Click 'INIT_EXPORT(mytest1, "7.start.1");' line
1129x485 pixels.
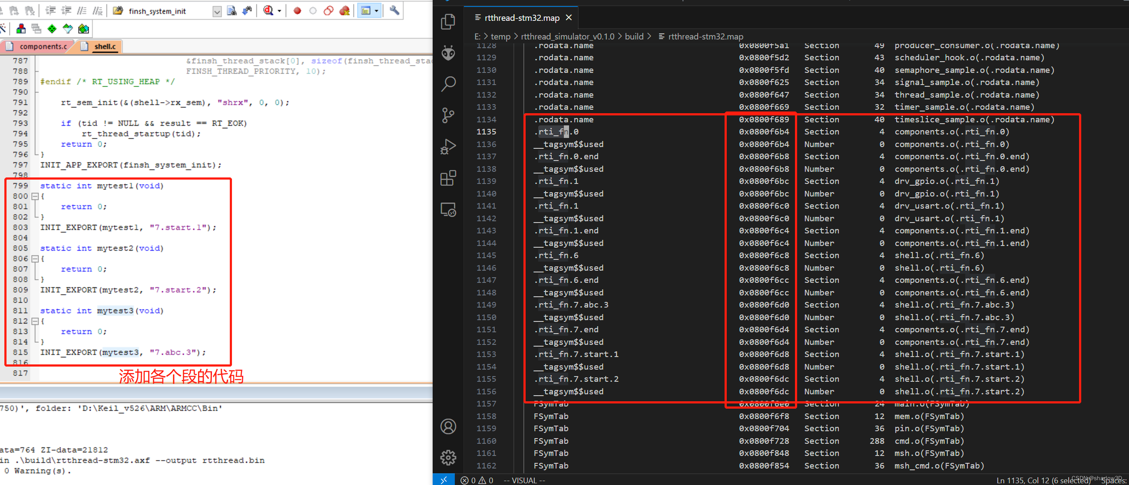tap(129, 228)
